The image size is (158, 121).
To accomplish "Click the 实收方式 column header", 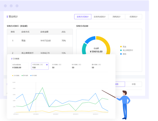I will (x=25, y=32).
